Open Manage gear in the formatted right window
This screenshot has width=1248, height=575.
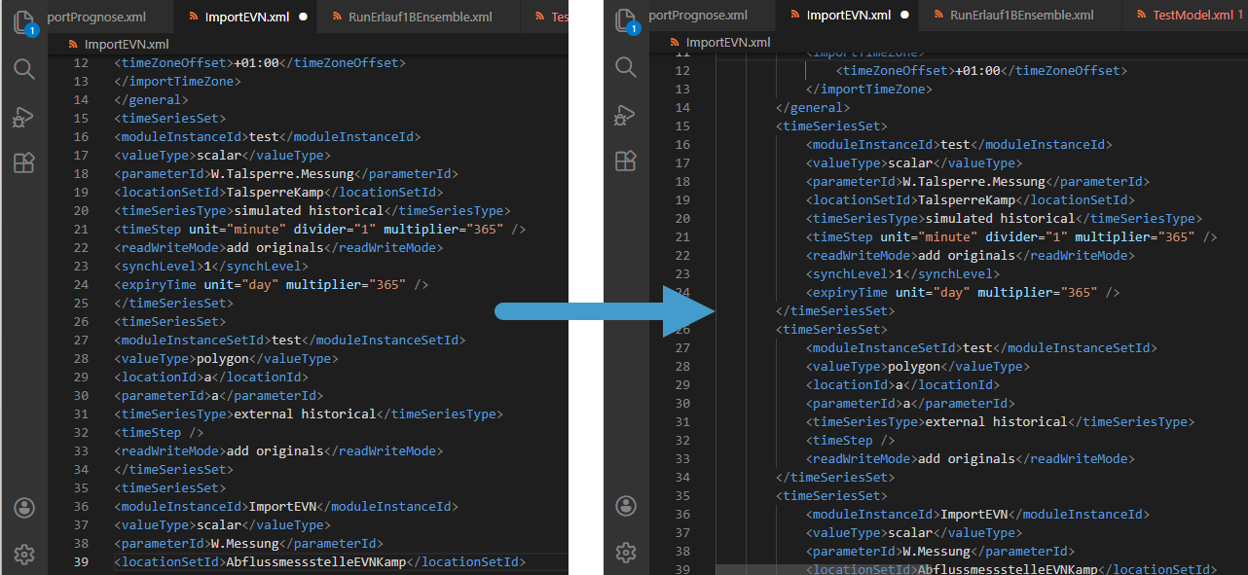pyautogui.click(x=626, y=555)
